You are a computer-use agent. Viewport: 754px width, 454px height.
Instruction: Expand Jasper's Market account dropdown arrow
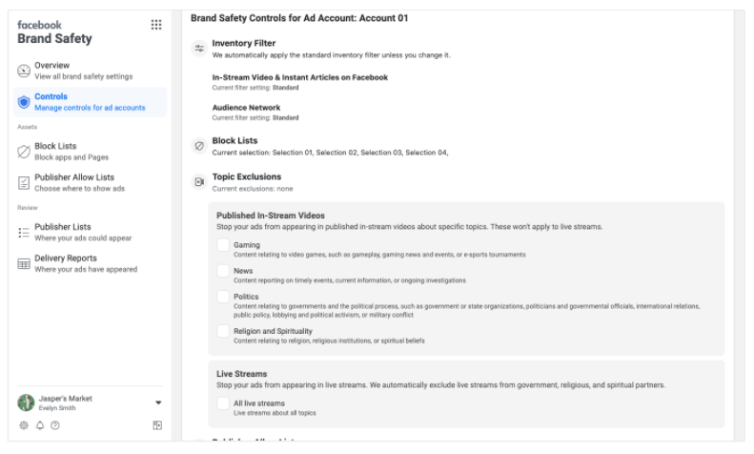[x=158, y=402]
